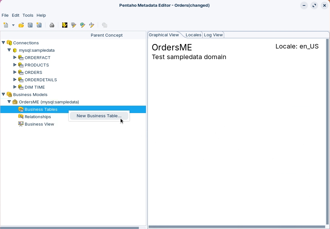Choose New Business Table from context menu

tap(99, 116)
